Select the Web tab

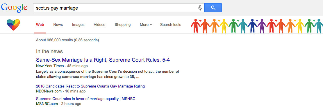coord(40,24)
